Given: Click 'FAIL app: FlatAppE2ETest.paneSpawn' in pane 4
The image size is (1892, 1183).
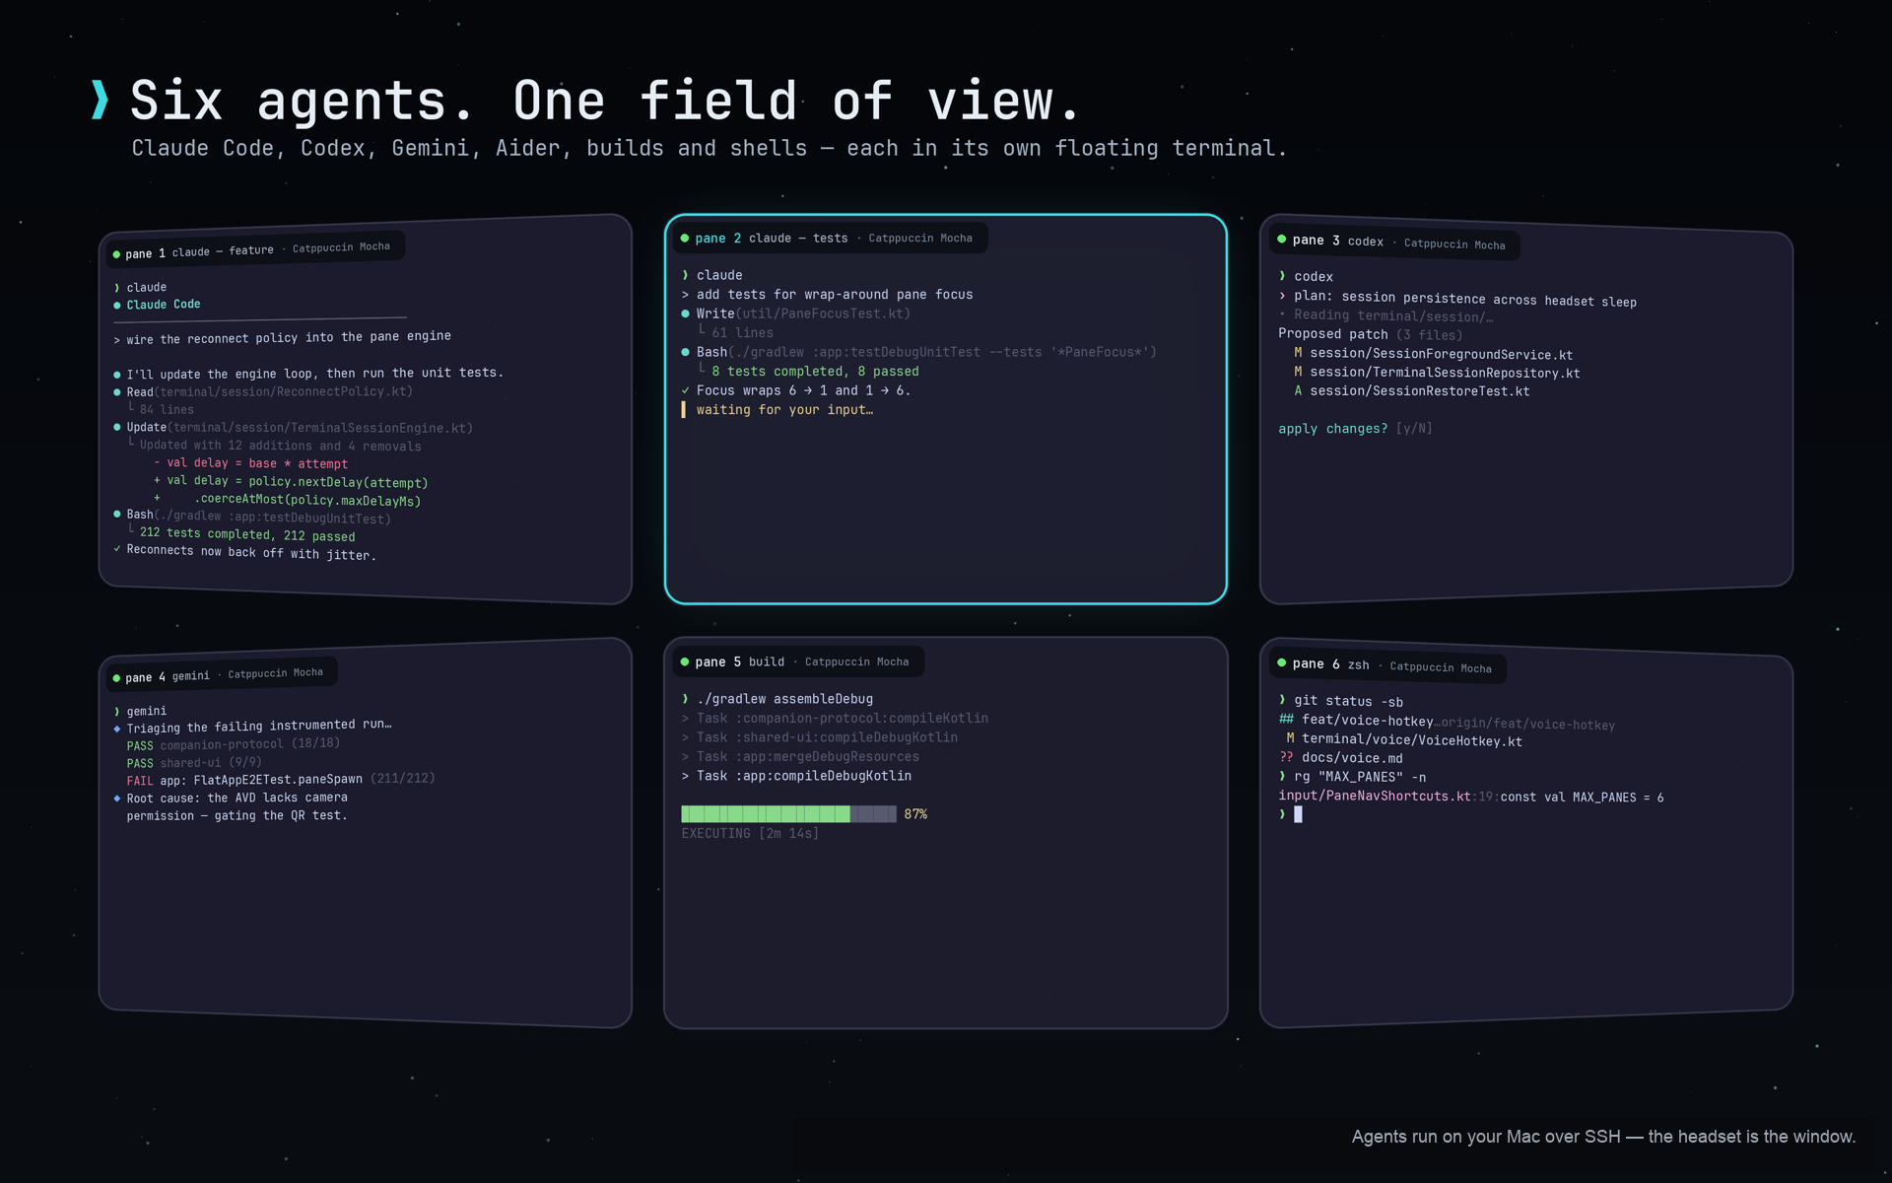Looking at the screenshot, I should point(244,780).
